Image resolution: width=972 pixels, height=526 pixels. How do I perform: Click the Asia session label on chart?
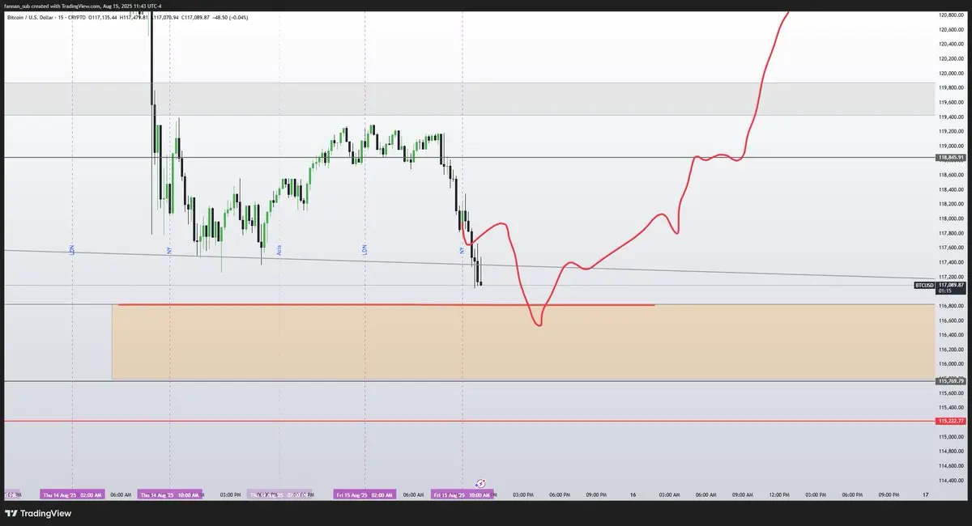(x=279, y=252)
